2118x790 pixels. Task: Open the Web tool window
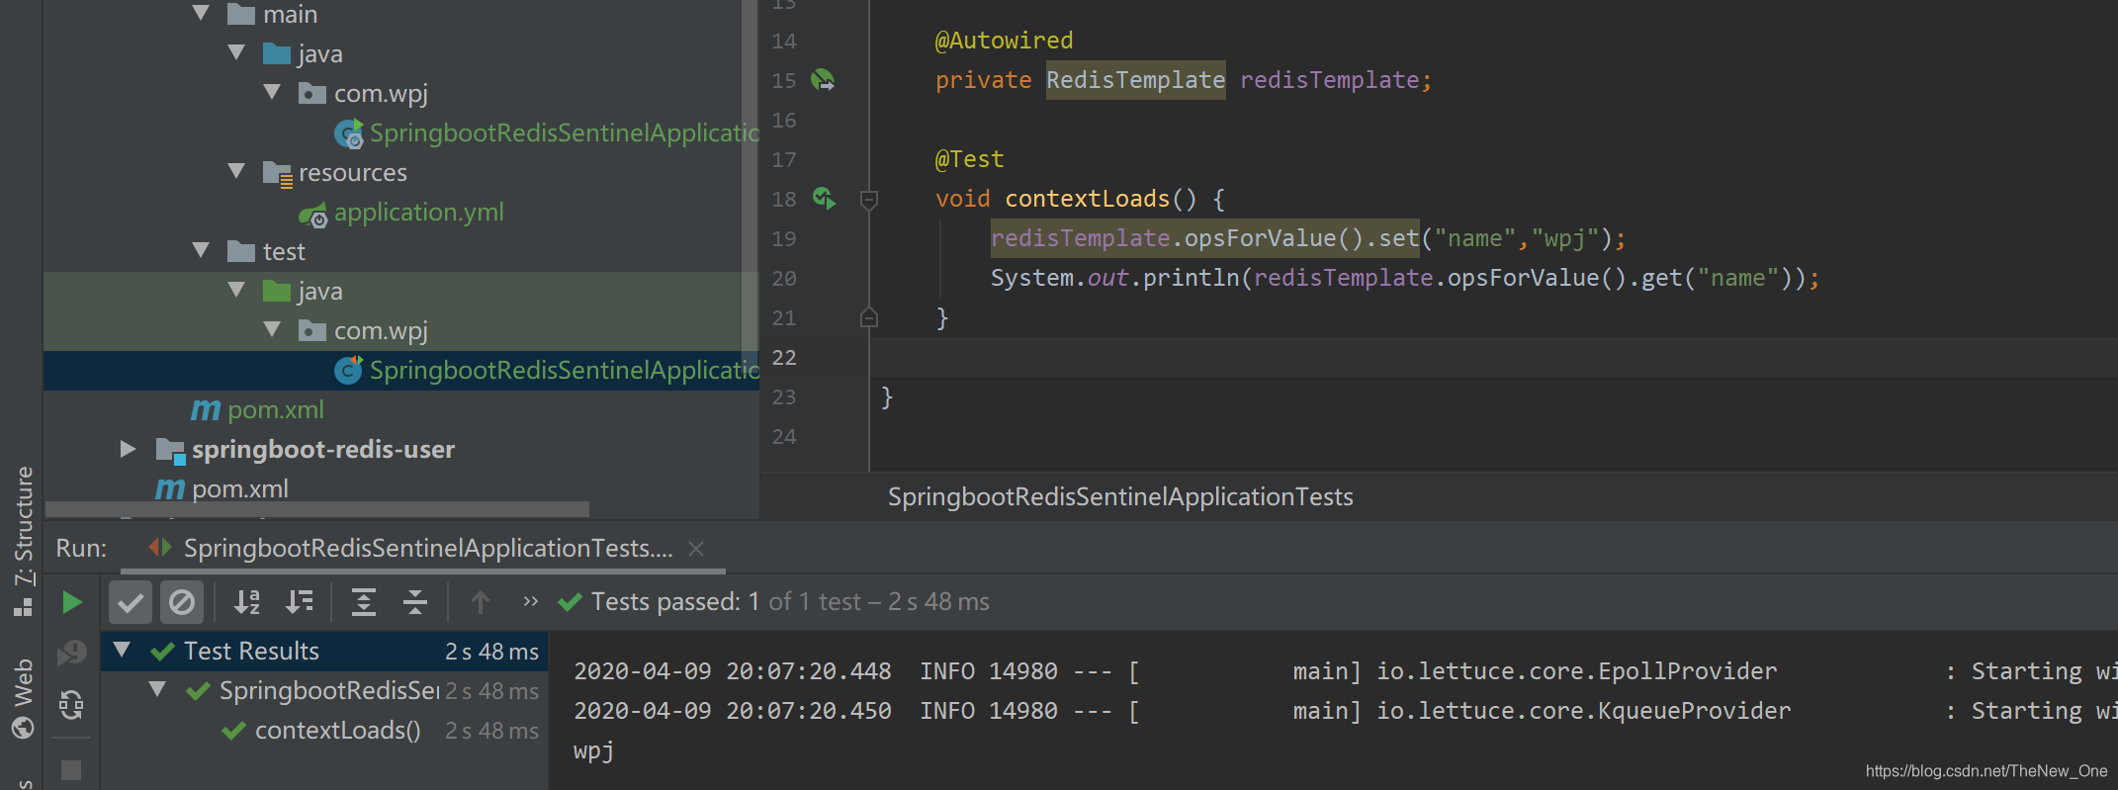[24, 698]
